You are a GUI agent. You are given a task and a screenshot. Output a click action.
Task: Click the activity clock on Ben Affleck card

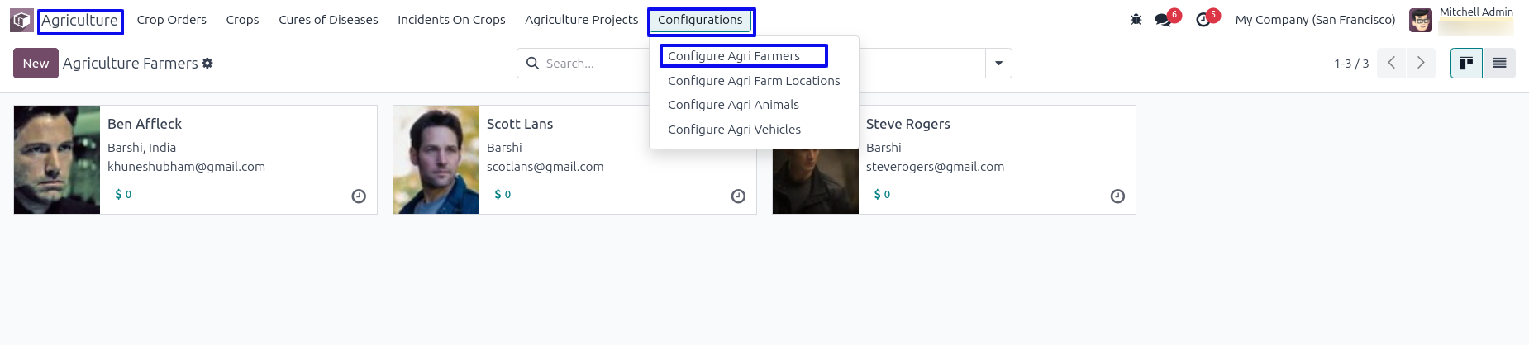[359, 196]
